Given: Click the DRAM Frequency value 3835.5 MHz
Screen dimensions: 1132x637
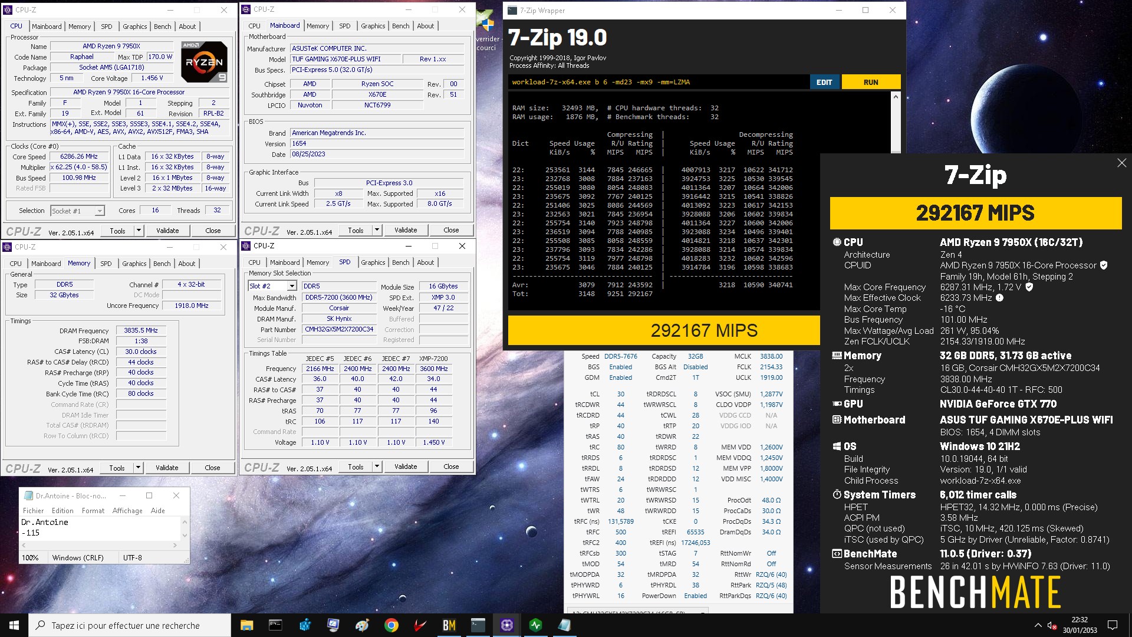Looking at the screenshot, I should click(141, 331).
